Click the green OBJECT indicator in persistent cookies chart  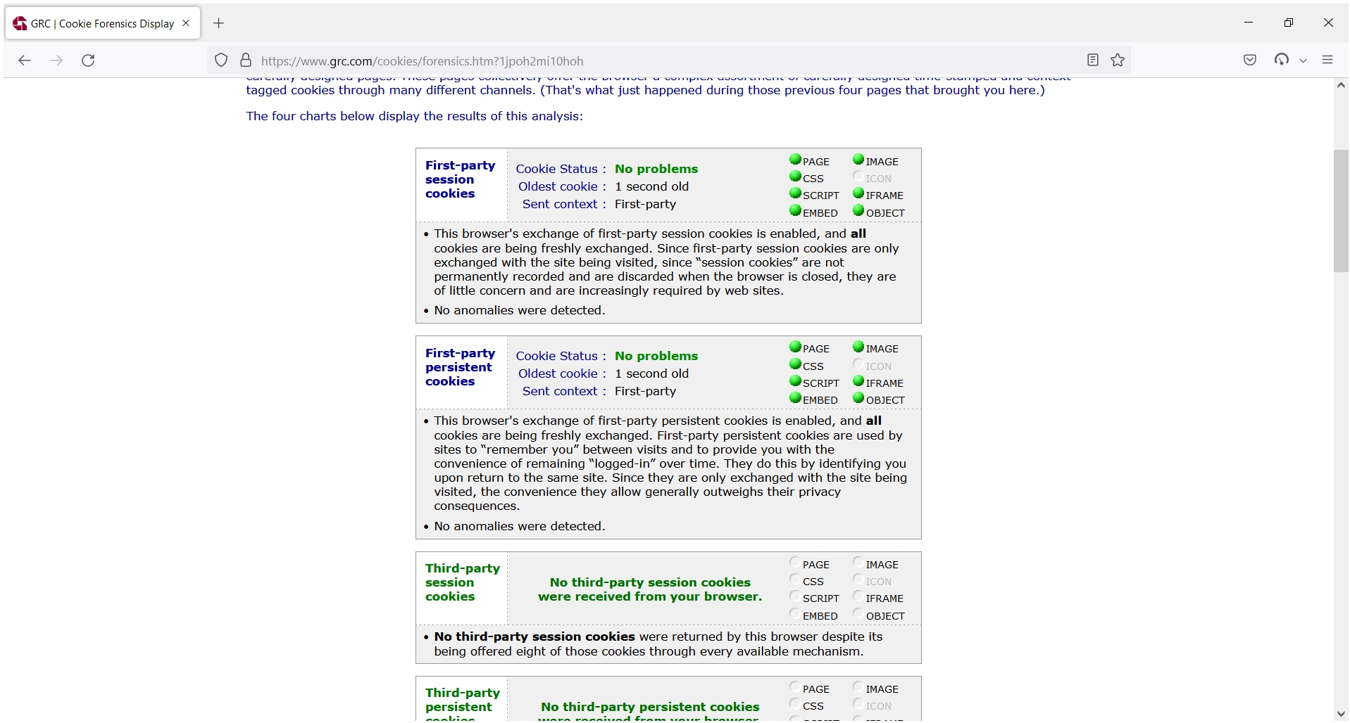coord(858,398)
